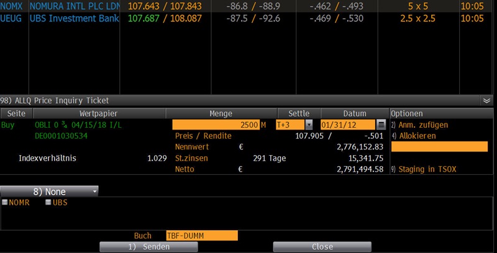Select the UBS Investment Bank quote row
Image resolution: width=497 pixels, height=253 pixels.
(x=74, y=18)
